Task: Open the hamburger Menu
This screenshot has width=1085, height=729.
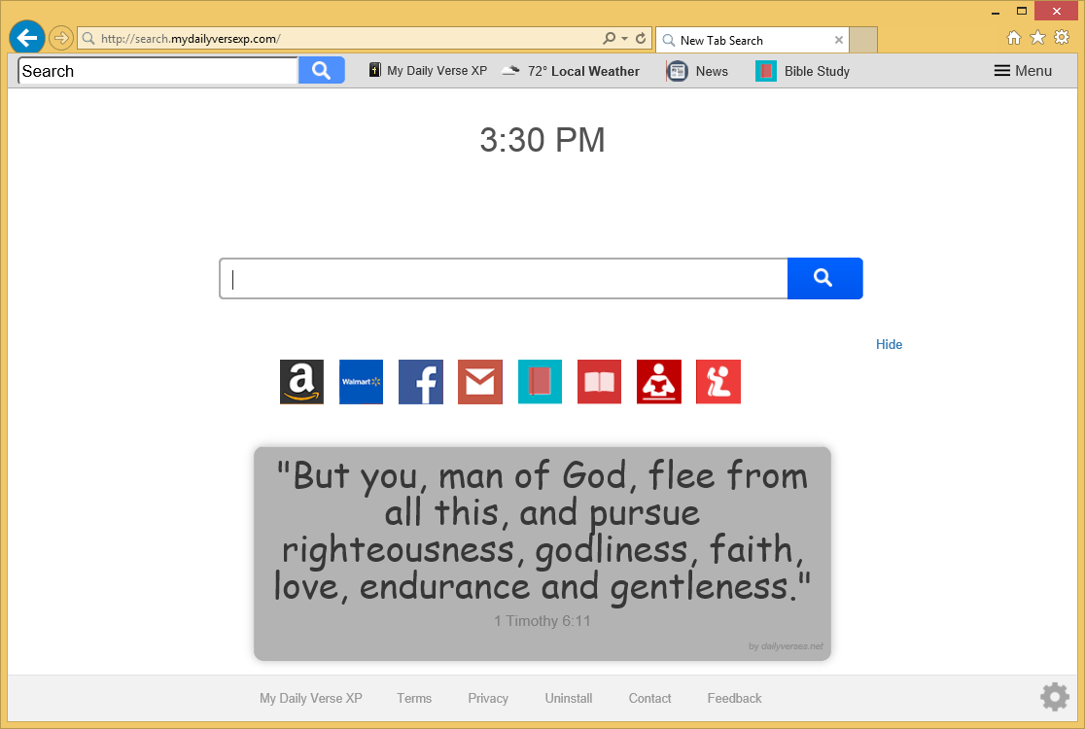Action: 1023,71
